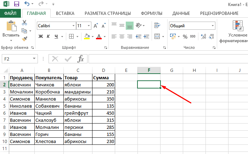Click the Insert Function fx icon
Screen dimensions: 248x154
pos(80,59)
